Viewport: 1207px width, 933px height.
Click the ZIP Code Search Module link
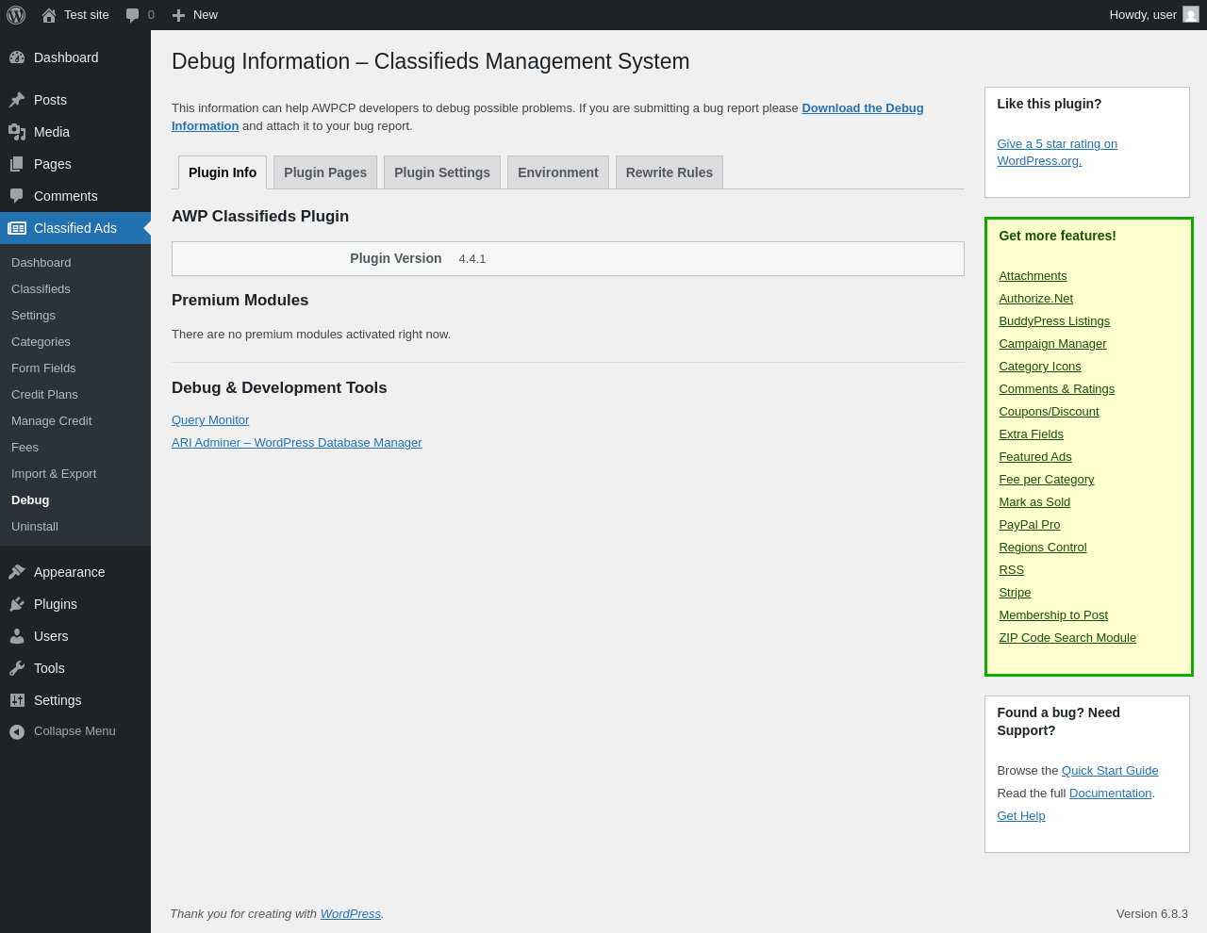click(x=1066, y=638)
